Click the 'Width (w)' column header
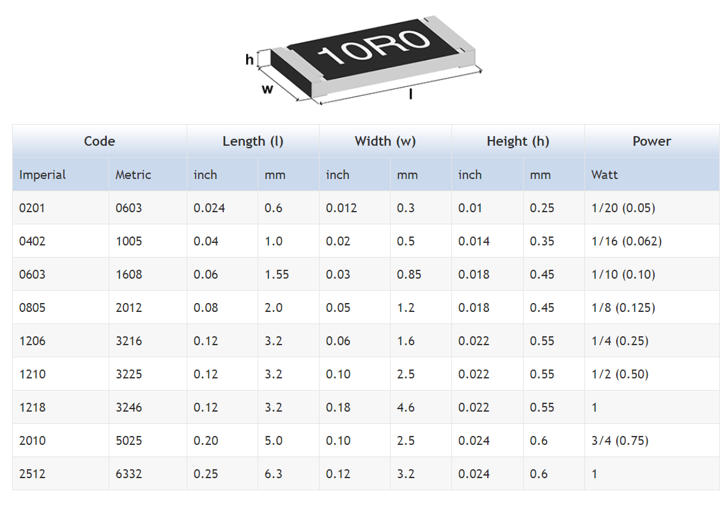This screenshot has width=725, height=505. coord(385,141)
